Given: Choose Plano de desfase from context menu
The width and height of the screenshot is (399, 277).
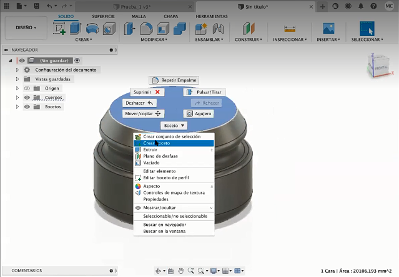Looking at the screenshot, I should 160,156.
